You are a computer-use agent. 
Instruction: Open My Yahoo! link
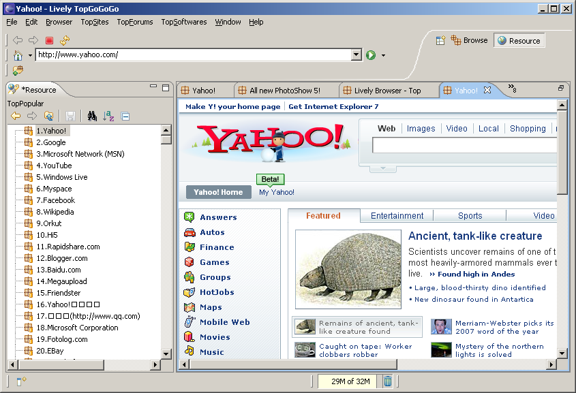277,192
